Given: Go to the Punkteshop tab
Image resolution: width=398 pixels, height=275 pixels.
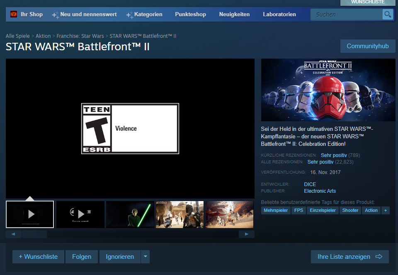Looking at the screenshot, I should (x=190, y=15).
